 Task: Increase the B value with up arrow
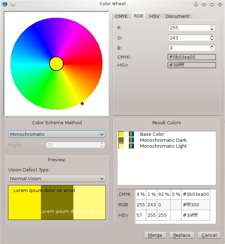[212, 47]
